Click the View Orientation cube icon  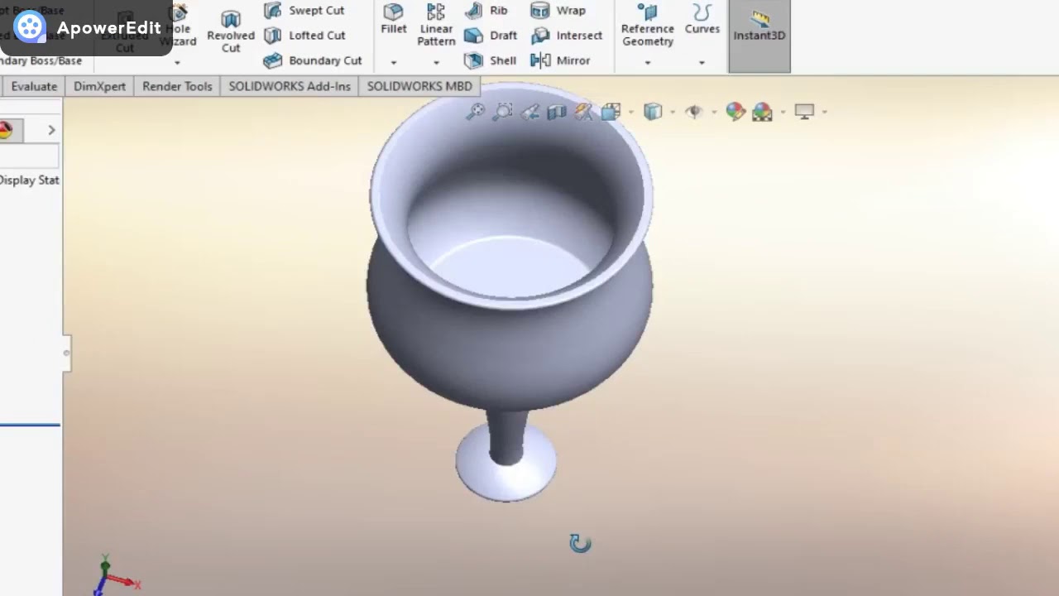611,112
